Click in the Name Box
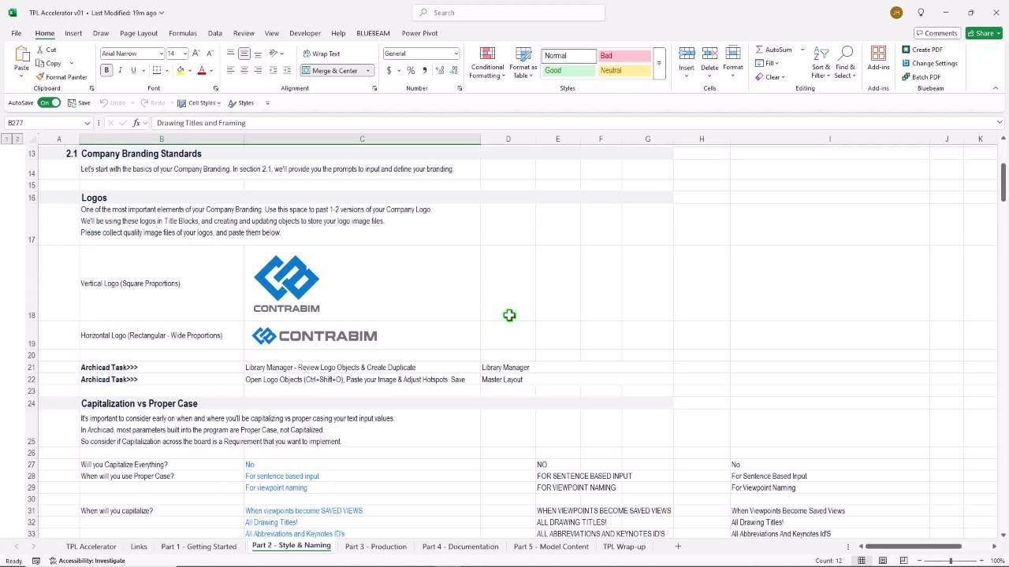 (44, 123)
